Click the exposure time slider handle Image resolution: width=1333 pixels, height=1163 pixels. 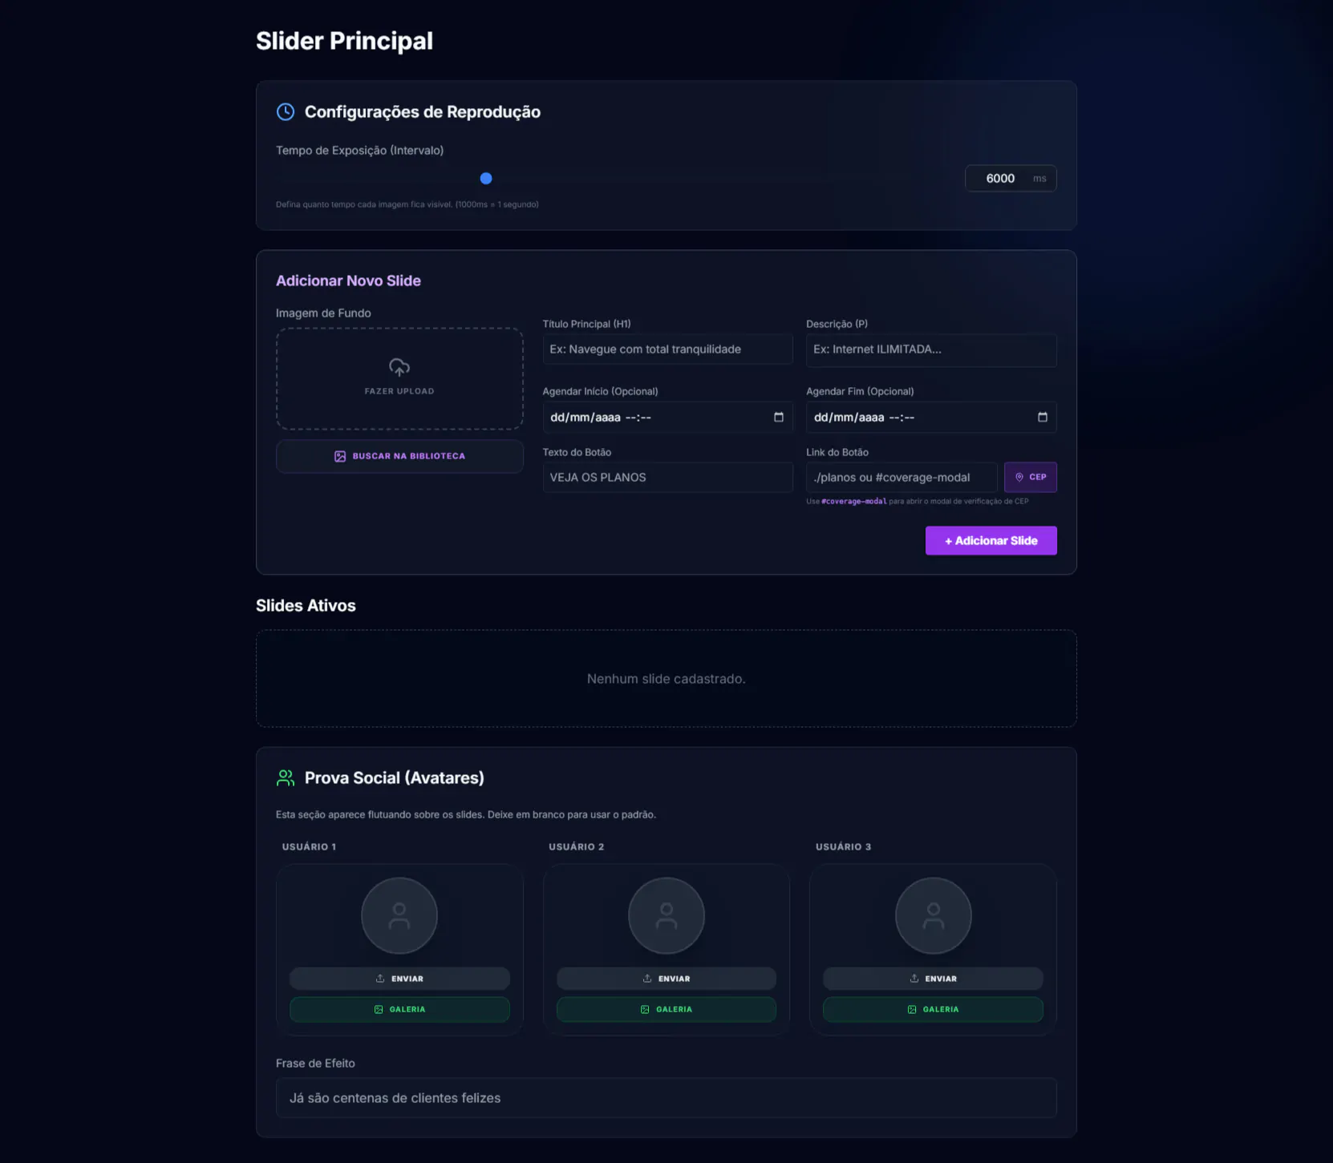click(486, 179)
